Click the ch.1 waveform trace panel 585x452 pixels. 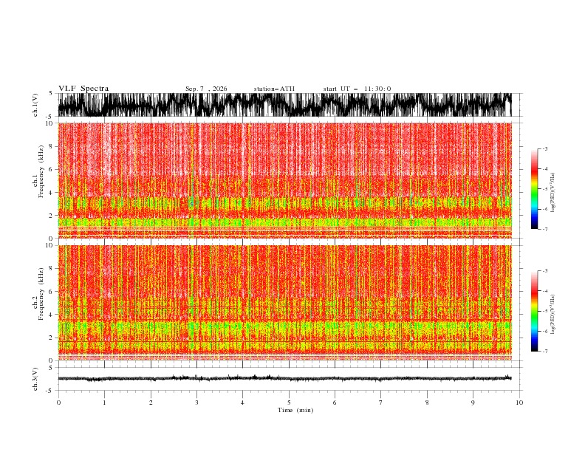284,105
